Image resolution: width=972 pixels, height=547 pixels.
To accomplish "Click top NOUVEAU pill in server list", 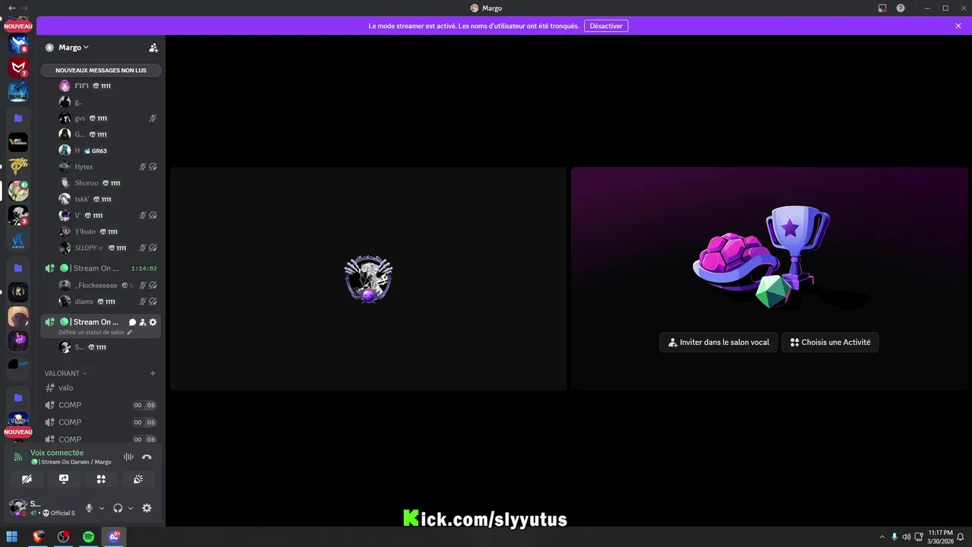I will (x=18, y=26).
